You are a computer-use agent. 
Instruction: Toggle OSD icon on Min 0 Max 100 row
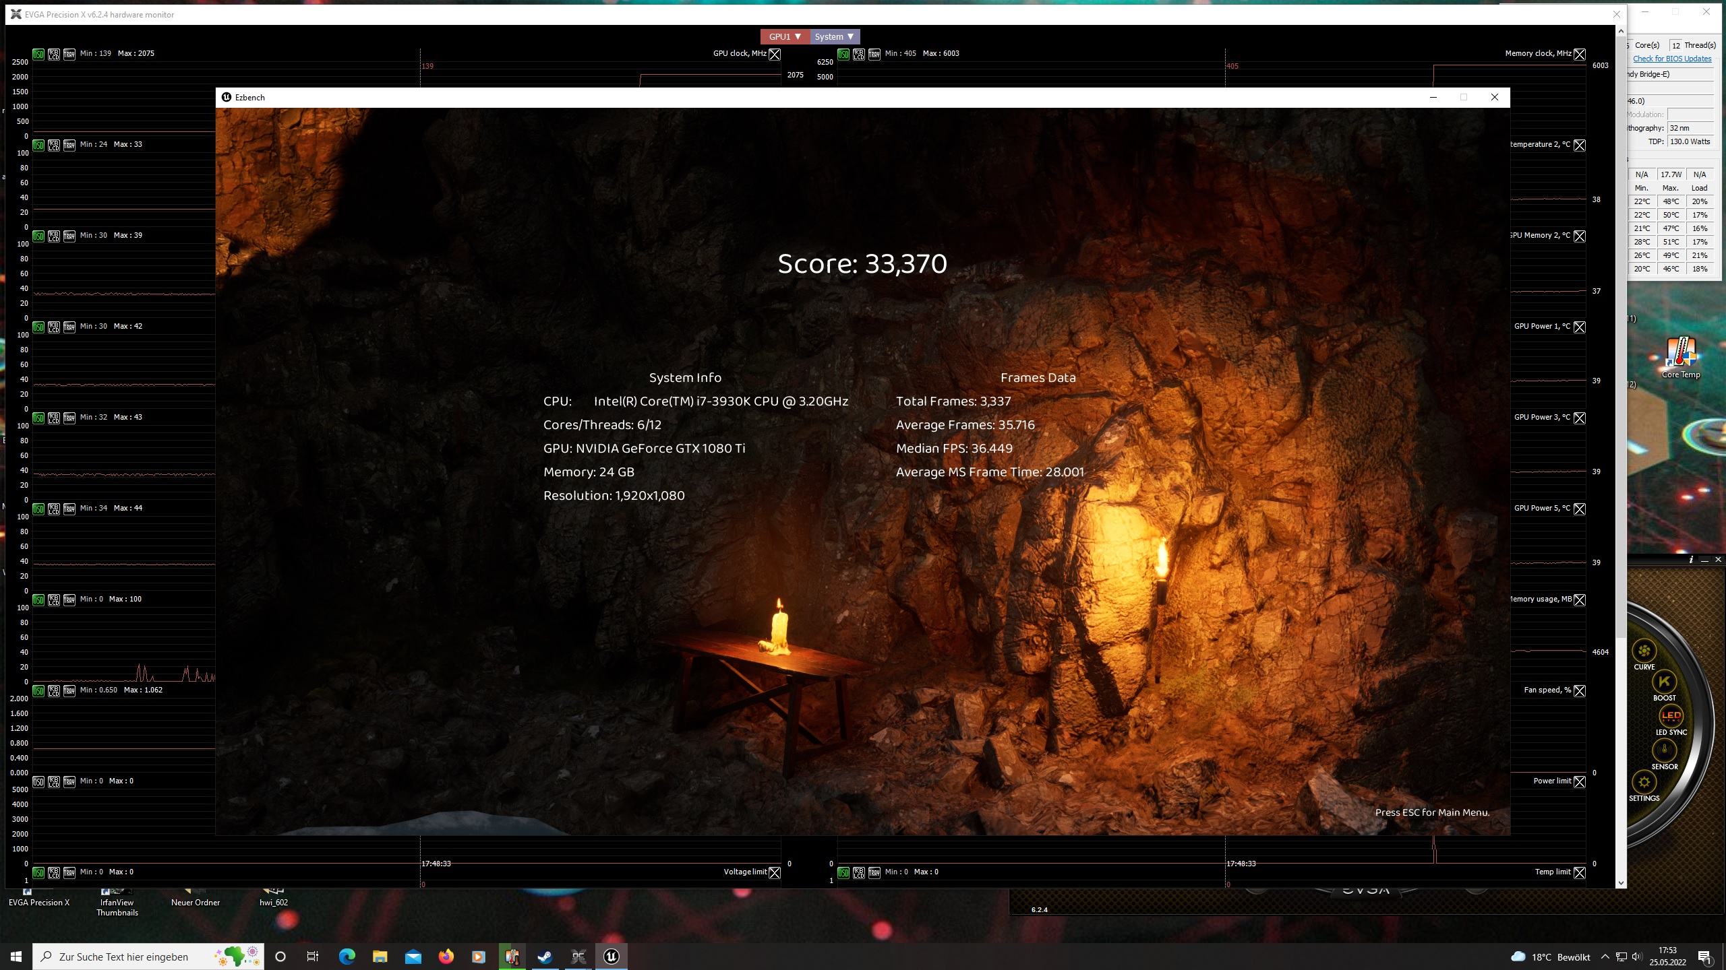[x=38, y=600]
